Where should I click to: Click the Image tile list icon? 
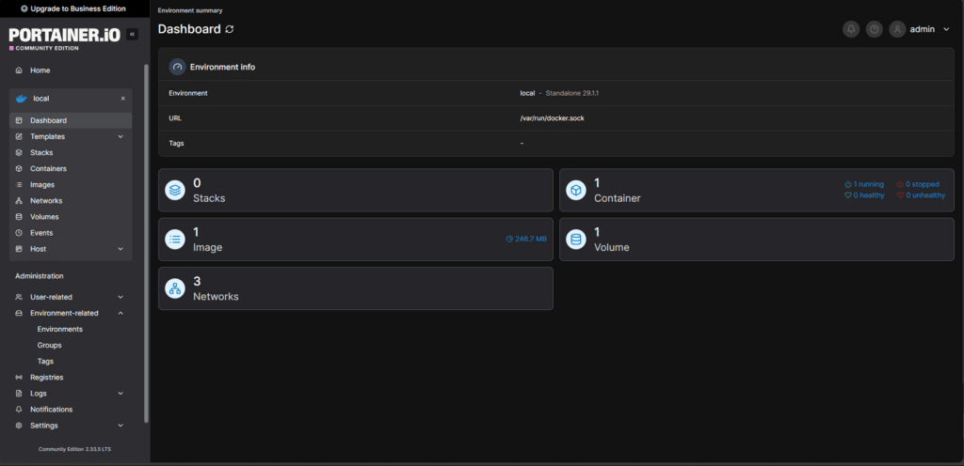coord(175,240)
